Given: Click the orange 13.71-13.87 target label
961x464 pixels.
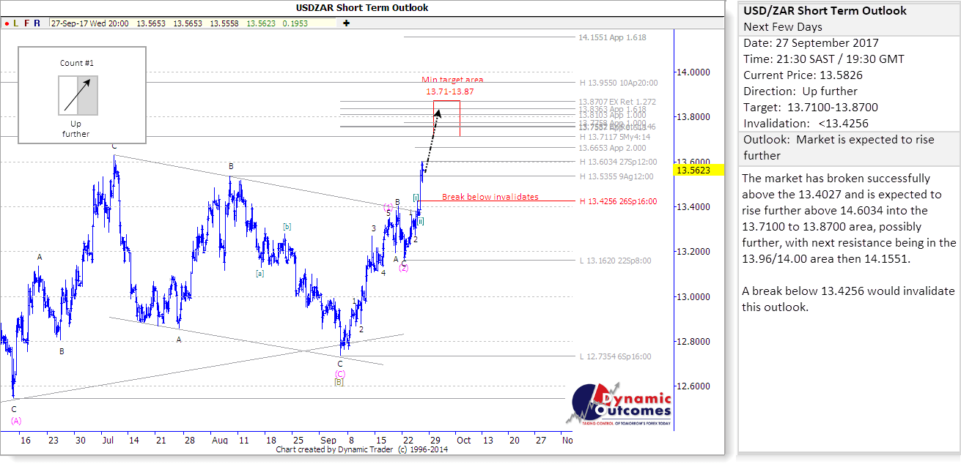Looking at the screenshot, I should coord(451,92).
